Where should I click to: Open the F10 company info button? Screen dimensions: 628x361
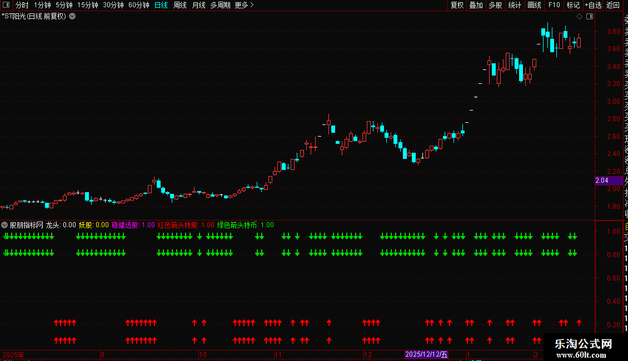tap(554, 5)
